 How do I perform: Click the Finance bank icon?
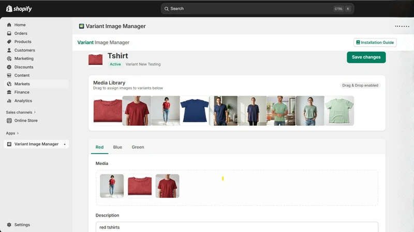point(9,92)
